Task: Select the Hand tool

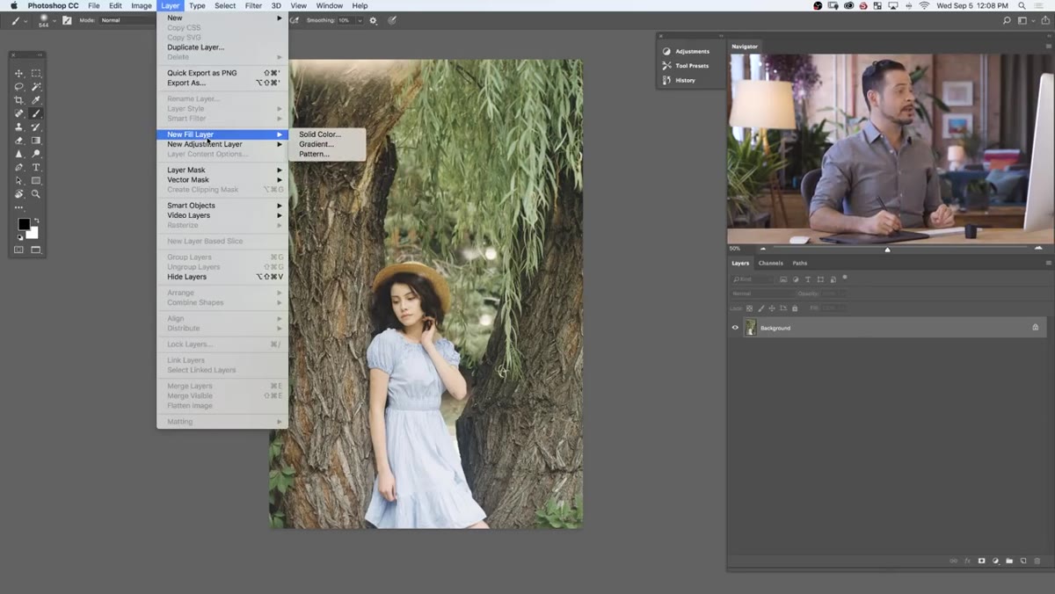Action: pyautogui.click(x=18, y=193)
